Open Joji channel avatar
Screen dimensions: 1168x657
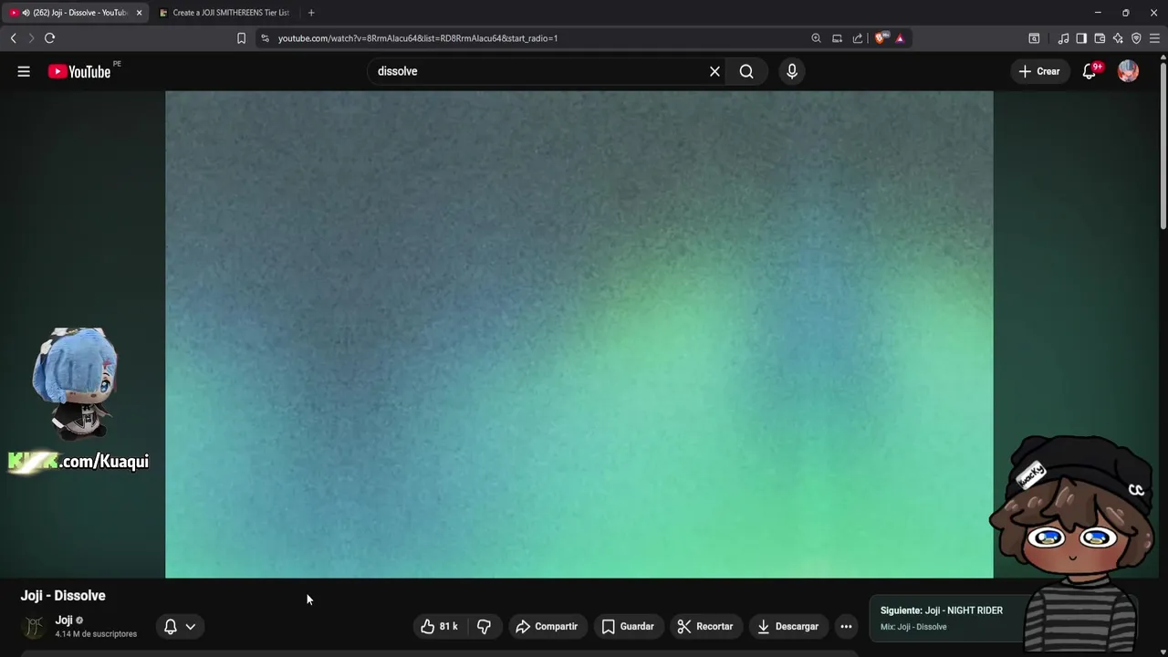pyautogui.click(x=34, y=627)
